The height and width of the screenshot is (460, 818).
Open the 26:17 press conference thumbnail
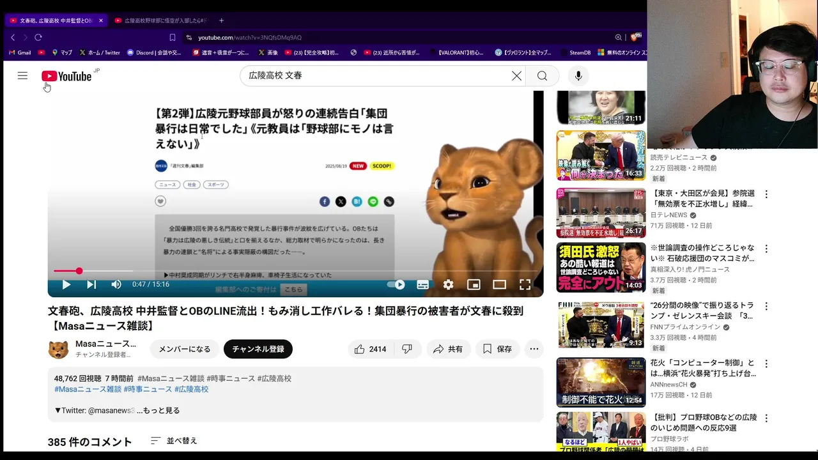(x=601, y=213)
